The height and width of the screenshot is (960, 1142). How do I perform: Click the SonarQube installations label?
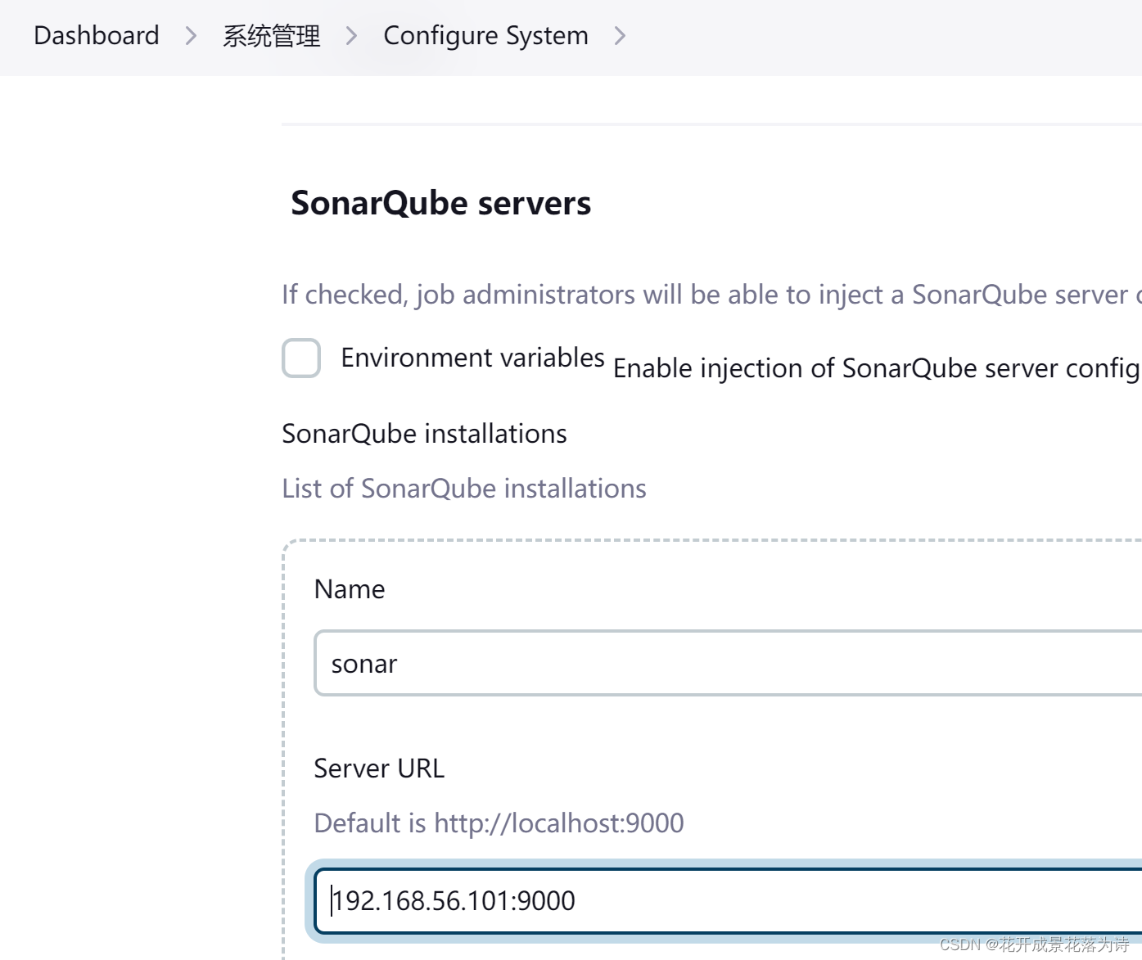pos(424,433)
